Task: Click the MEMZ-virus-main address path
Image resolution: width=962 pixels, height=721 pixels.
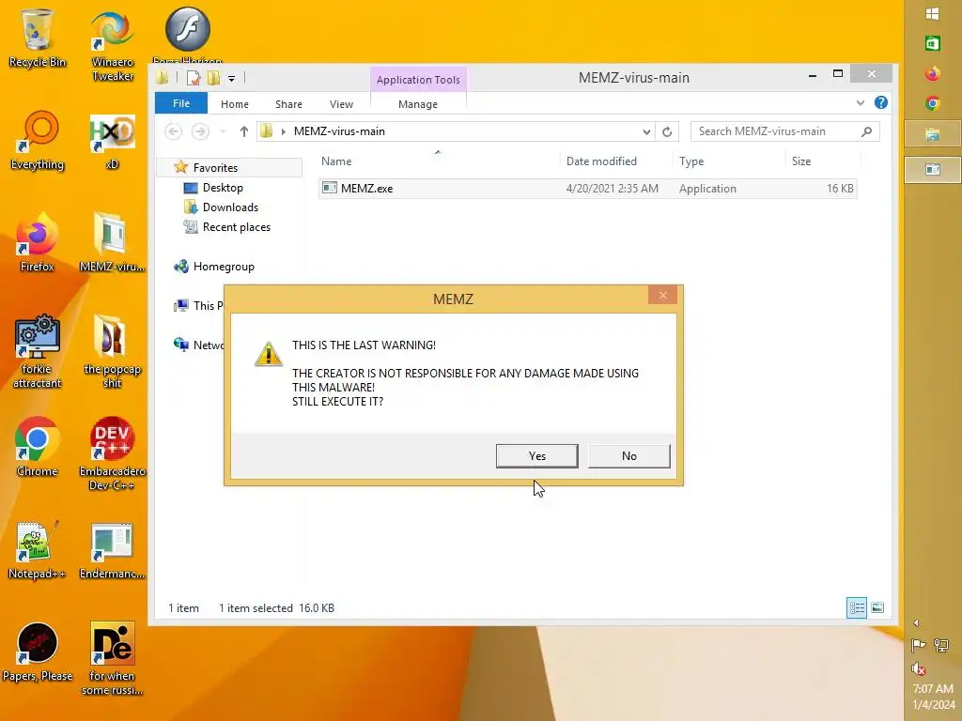Action: (339, 131)
